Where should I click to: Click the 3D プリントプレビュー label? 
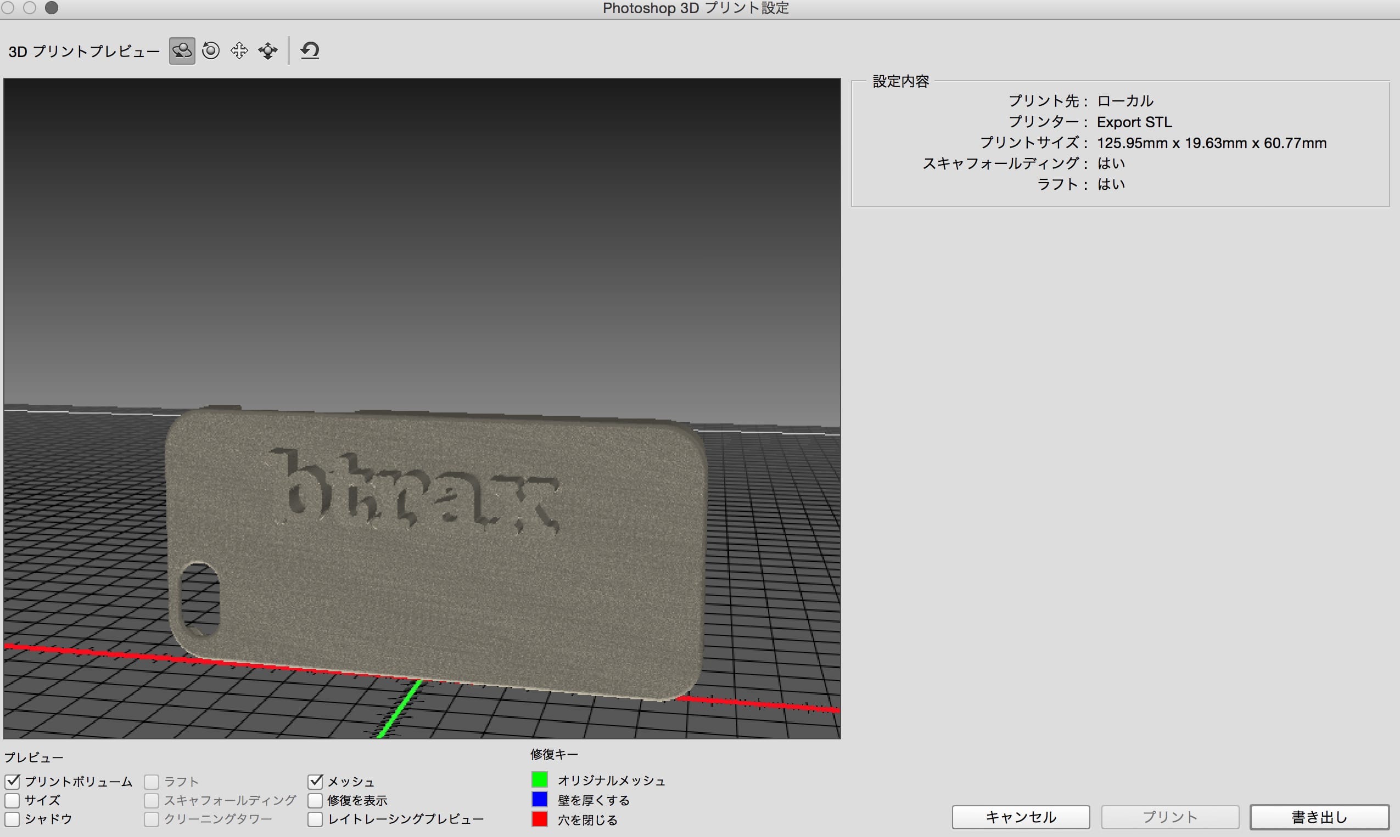[x=84, y=52]
